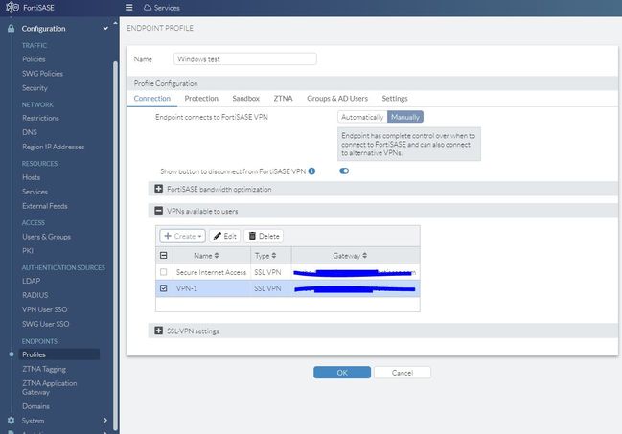Switch to the Connection tab

(152, 99)
